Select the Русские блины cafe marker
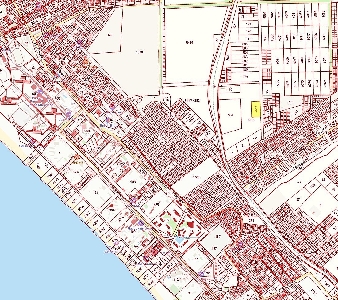The width and height of the screenshot is (338, 300). 86,62
